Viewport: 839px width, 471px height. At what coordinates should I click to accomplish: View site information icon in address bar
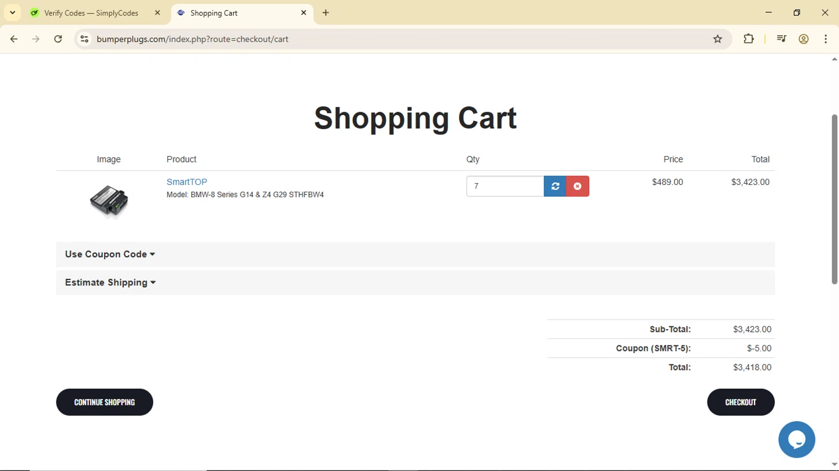click(84, 39)
